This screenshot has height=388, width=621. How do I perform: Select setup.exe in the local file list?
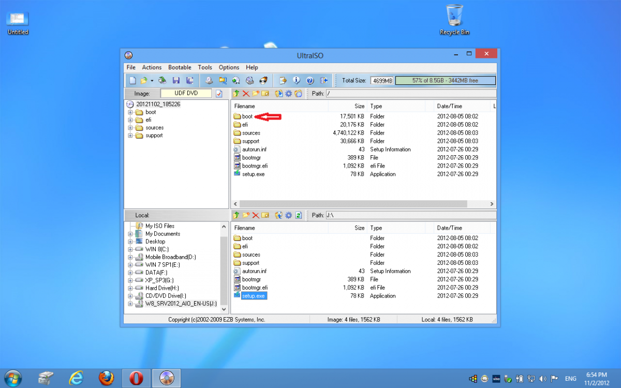click(x=253, y=296)
